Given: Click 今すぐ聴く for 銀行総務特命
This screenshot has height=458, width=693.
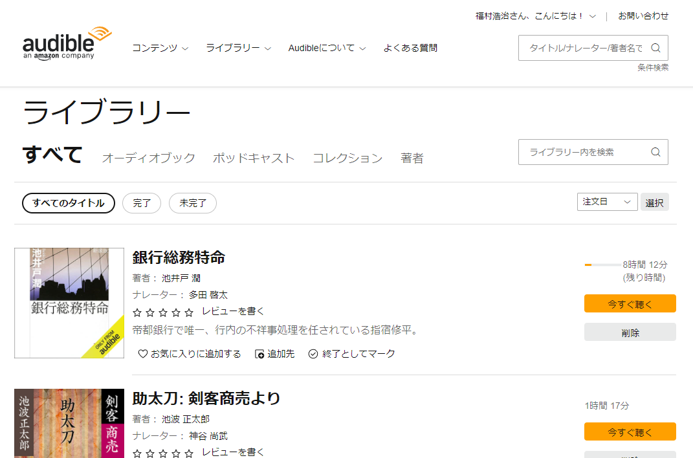Looking at the screenshot, I should click(x=630, y=303).
